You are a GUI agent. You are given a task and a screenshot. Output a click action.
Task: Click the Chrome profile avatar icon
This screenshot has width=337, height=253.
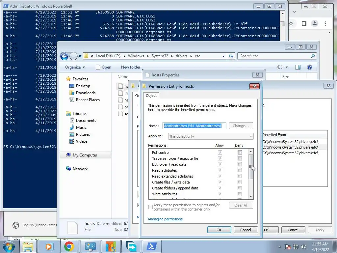[x=314, y=23]
